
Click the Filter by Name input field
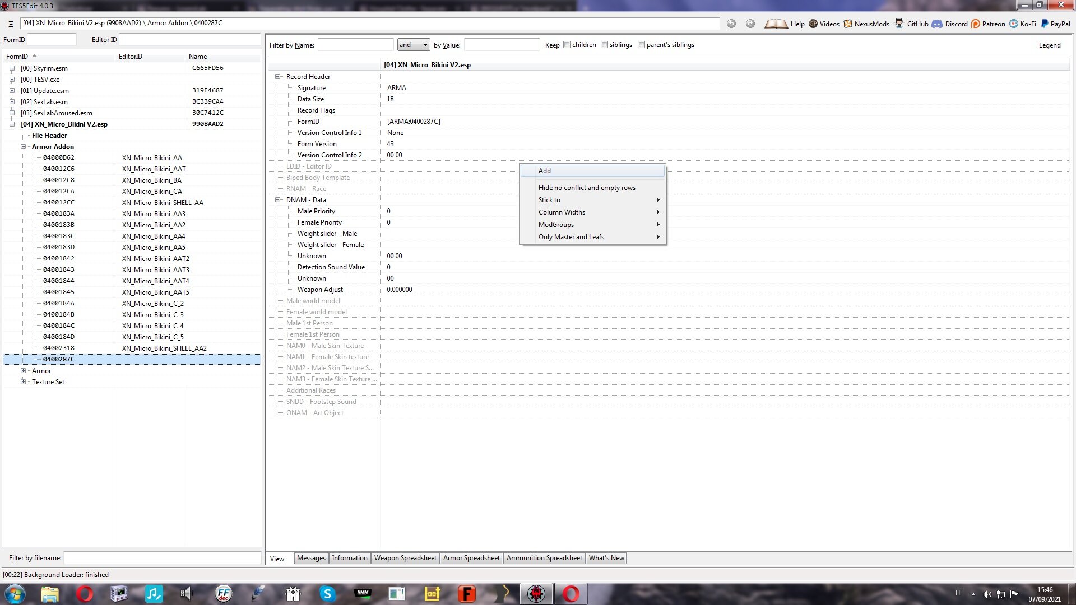tap(355, 45)
